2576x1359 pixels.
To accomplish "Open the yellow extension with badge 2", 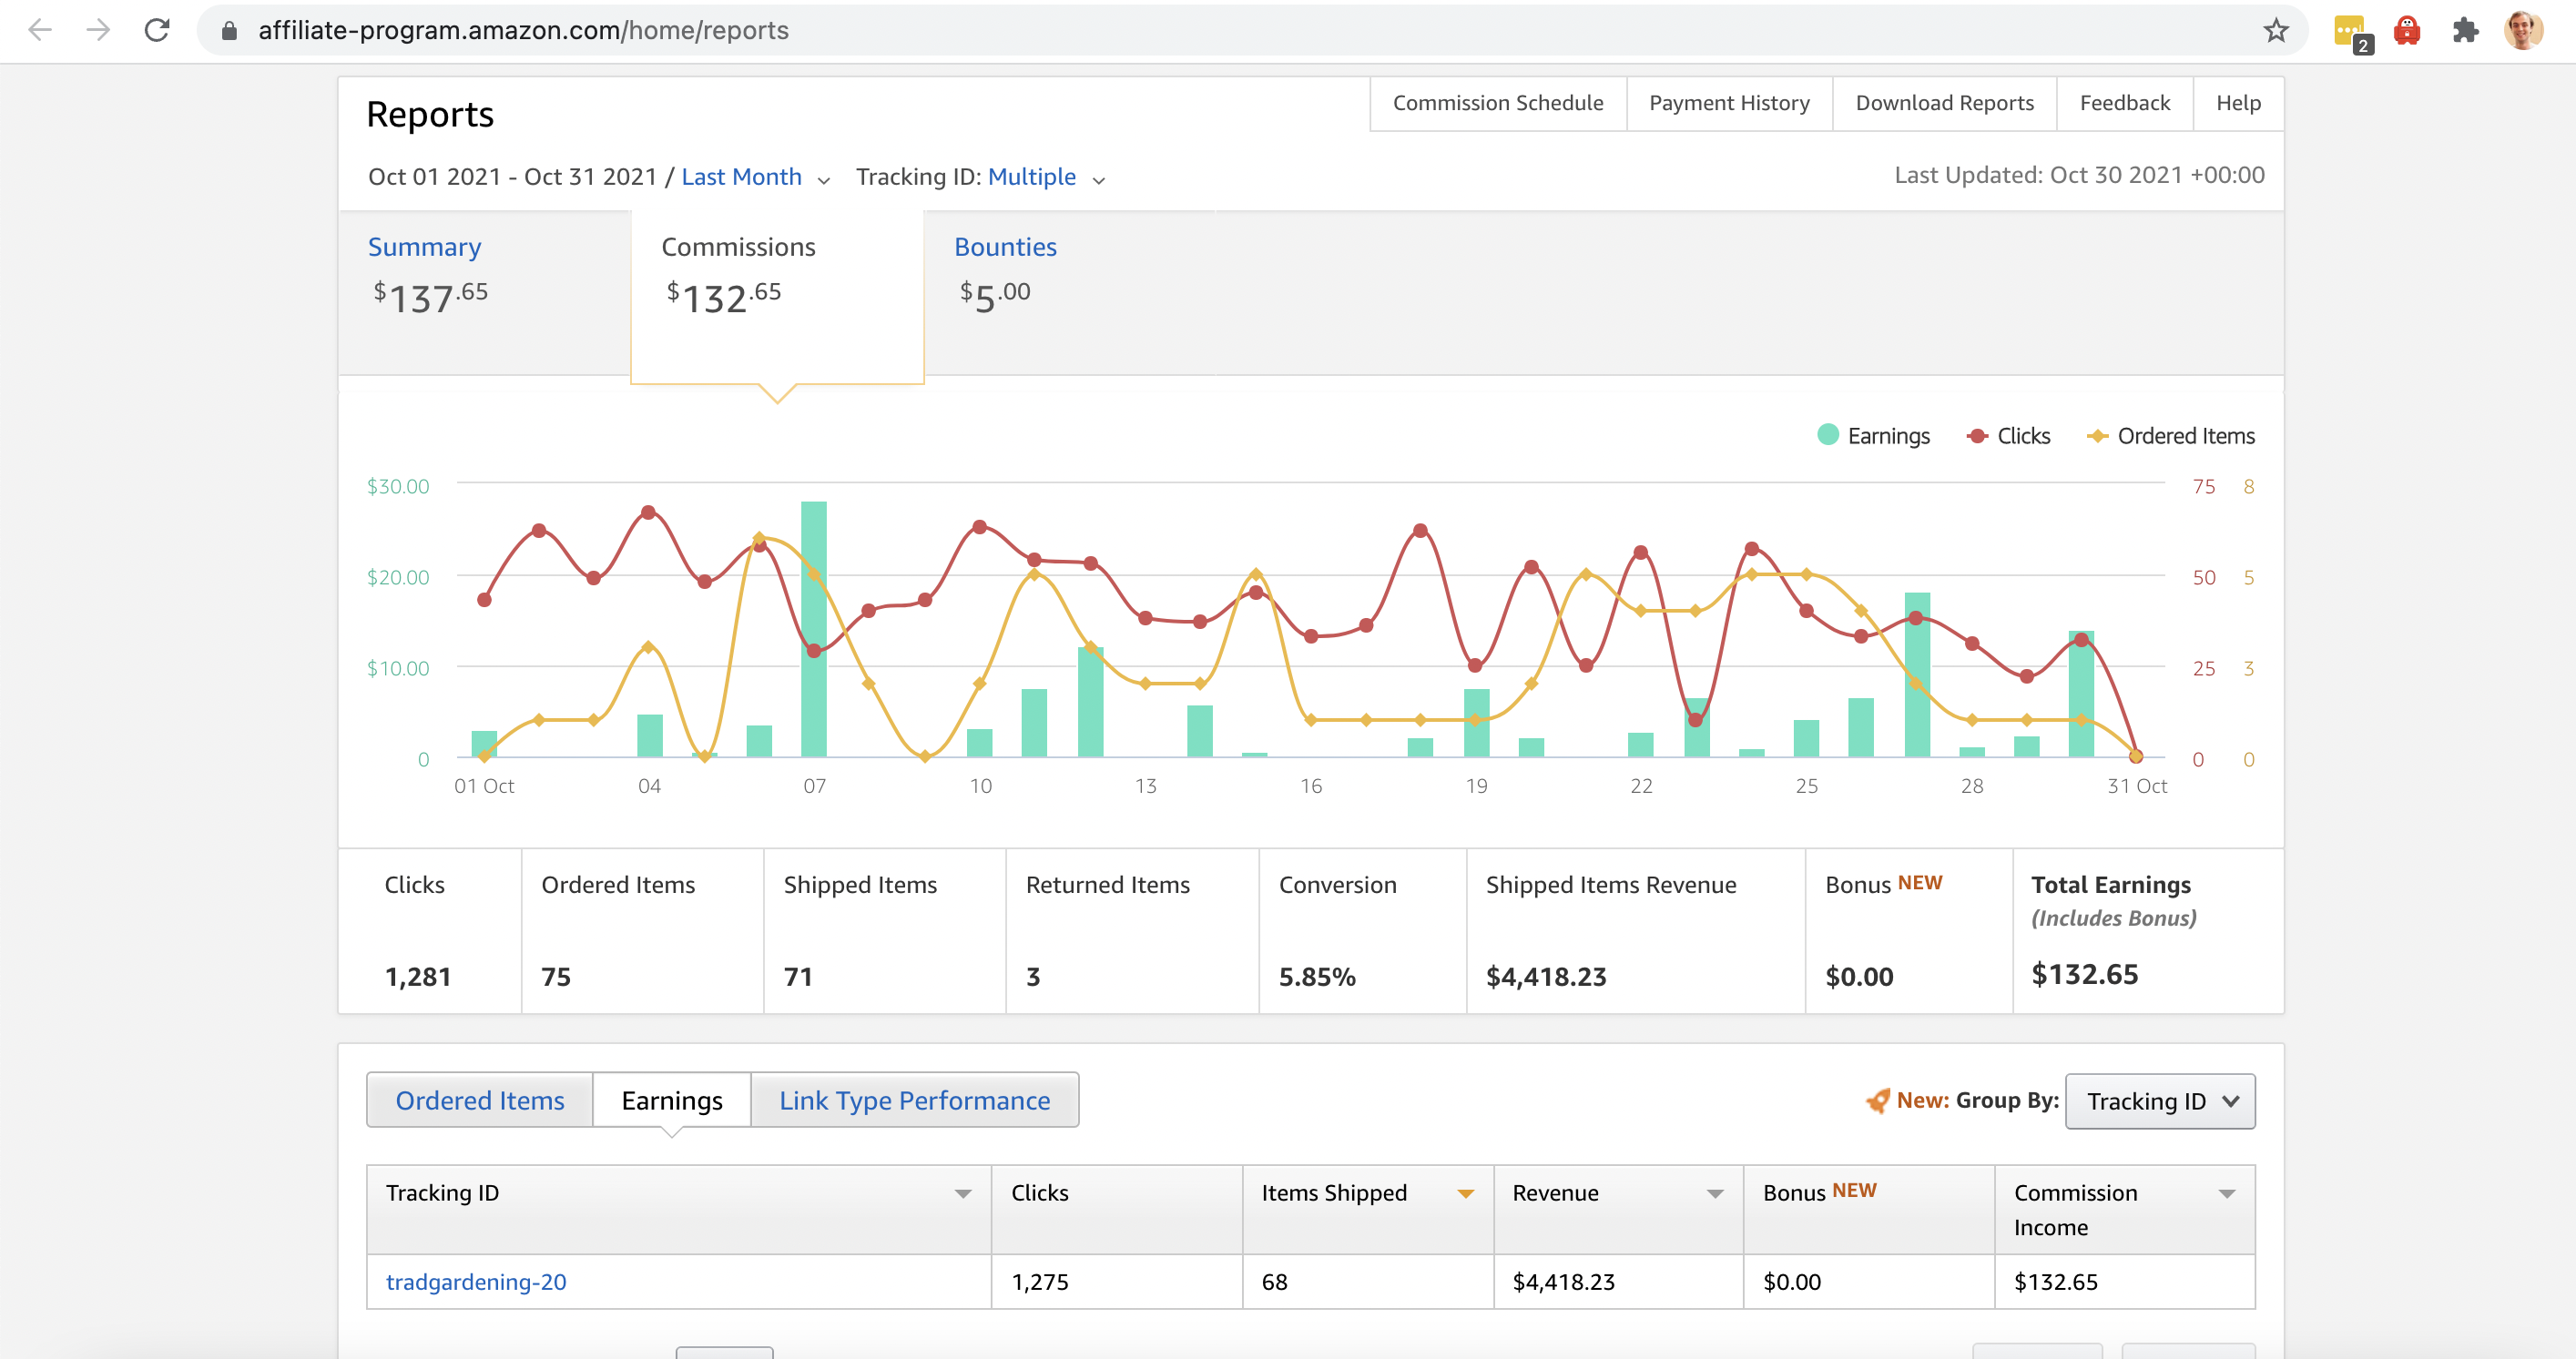I will (2352, 32).
